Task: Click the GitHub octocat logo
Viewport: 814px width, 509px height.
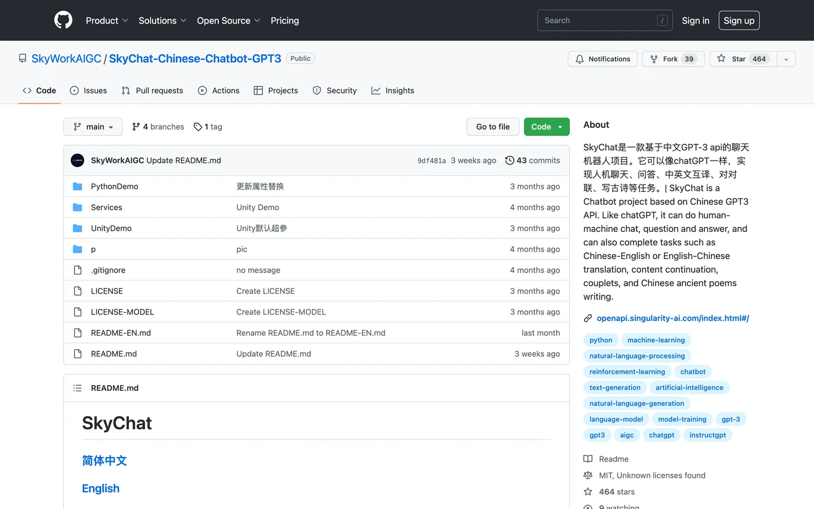Action: pos(63,20)
